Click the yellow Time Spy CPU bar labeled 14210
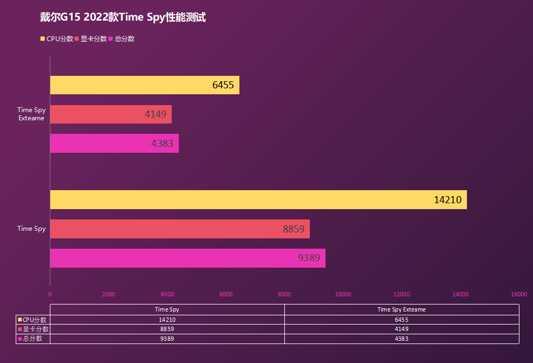This screenshot has height=363, width=533. [258, 200]
